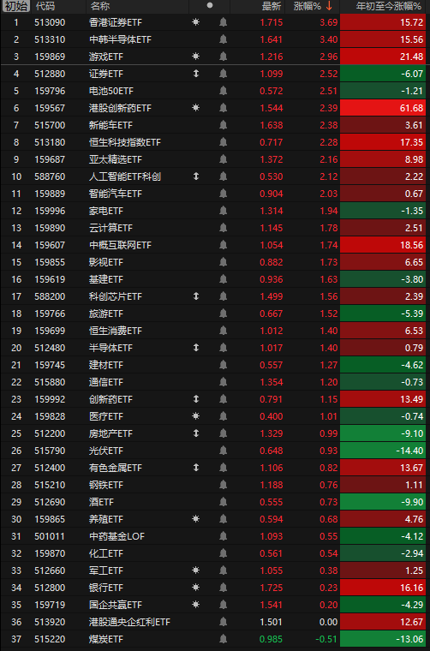Sort by 最新 price column header
Screen dimensions: 430x651
pos(272,6)
